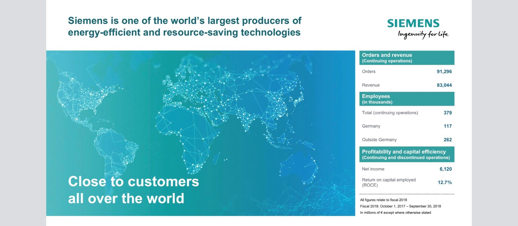Click the 'All figures relate to fiscal 2018' footnote
Screen dimensions: 518x226
pyautogui.click(x=383, y=200)
